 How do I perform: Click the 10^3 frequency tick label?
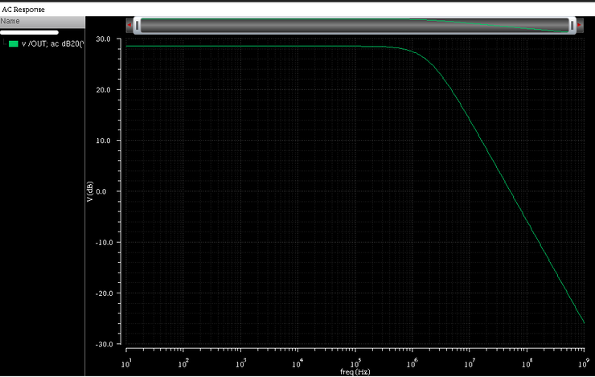(x=240, y=363)
